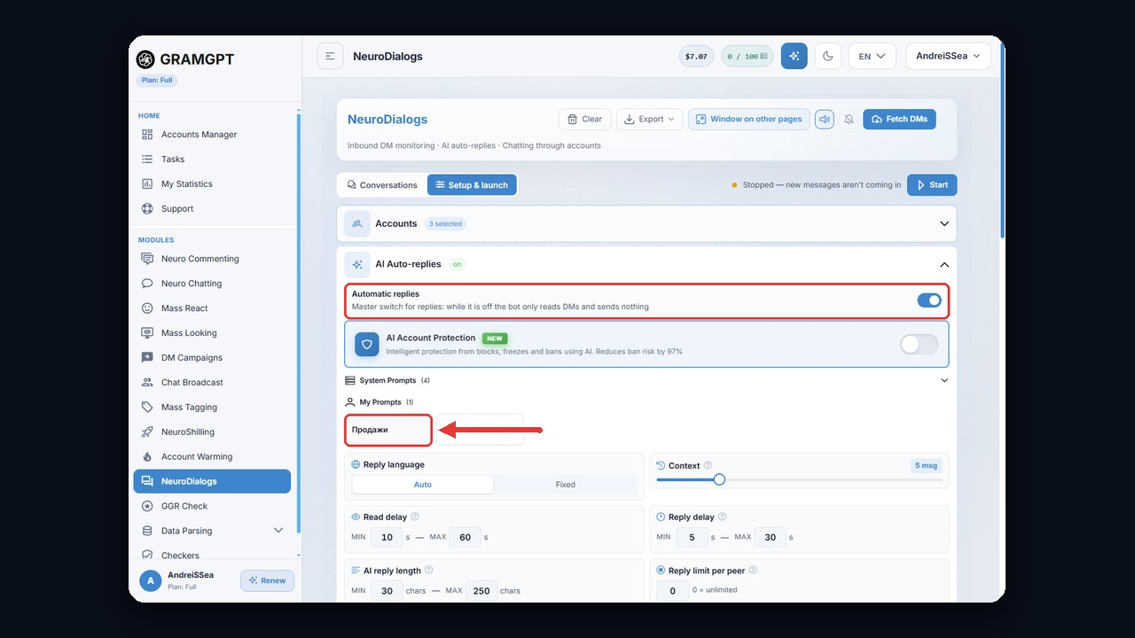
Task: Select Auto reply language option
Action: [x=423, y=485]
